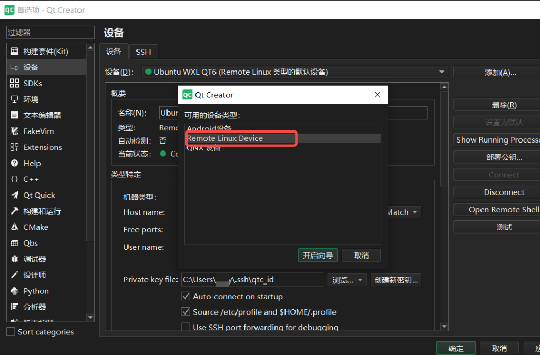
Task: Open the 文本编辑器 text editor icon
Action: (14, 115)
